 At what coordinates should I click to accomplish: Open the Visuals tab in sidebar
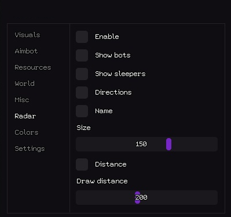(x=27, y=35)
